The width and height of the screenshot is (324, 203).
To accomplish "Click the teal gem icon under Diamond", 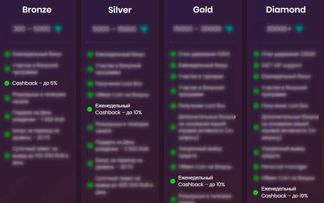I will (299, 29).
